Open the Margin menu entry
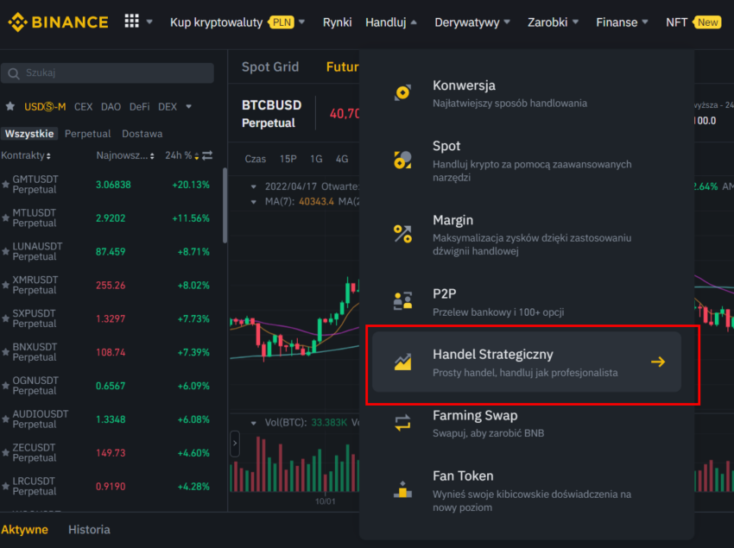The image size is (734, 548). tap(527, 235)
